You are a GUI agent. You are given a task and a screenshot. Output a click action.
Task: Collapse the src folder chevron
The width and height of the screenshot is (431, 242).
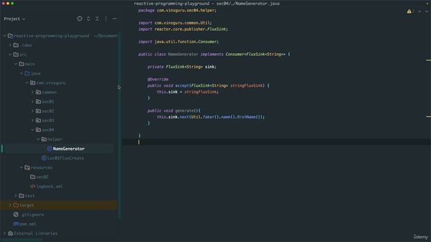(x=10, y=54)
